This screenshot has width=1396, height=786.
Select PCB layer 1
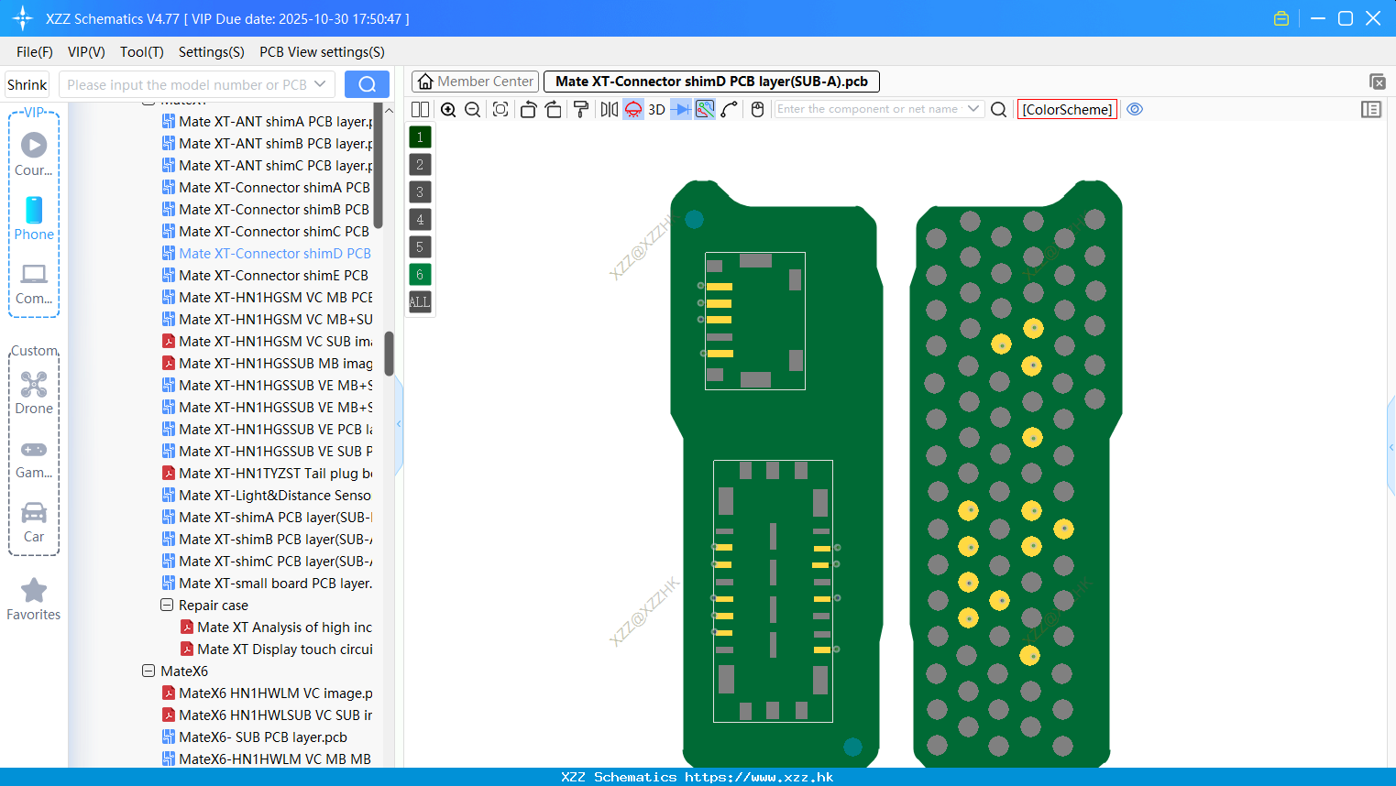[420, 137]
